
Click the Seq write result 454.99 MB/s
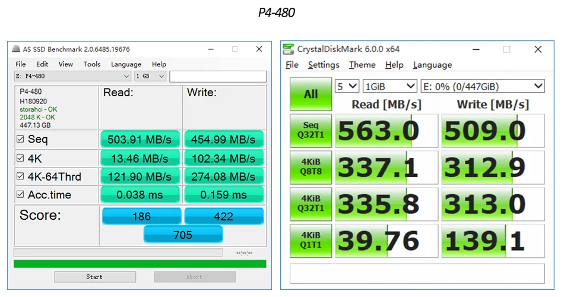[224, 140]
